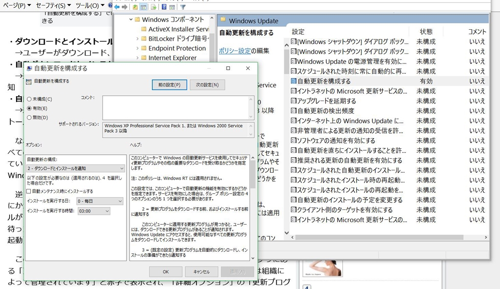Select the row アップグレードを延期する
Screen dimensions: 500x289
(389, 101)
